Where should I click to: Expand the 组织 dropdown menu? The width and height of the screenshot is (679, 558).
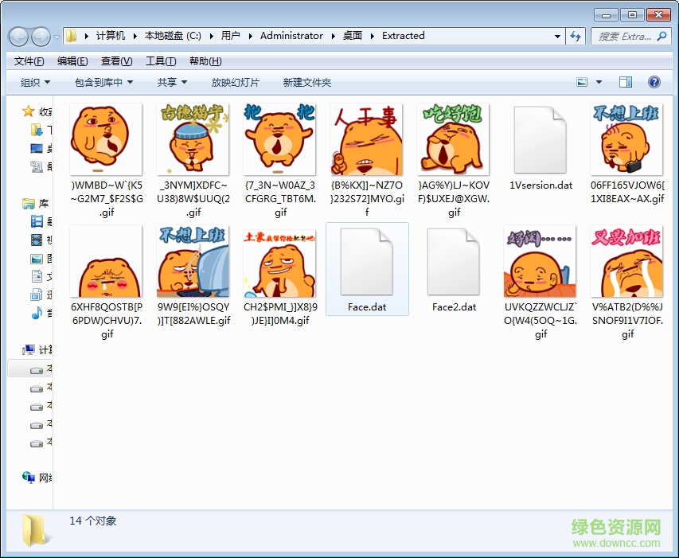click(x=35, y=82)
